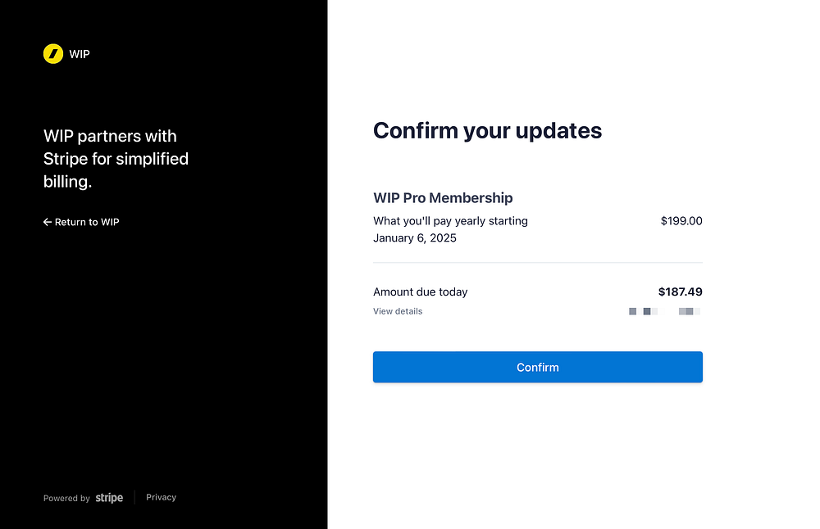Click the divider line below membership details
Image resolution: width=820 pixels, height=529 pixels.
point(537,263)
